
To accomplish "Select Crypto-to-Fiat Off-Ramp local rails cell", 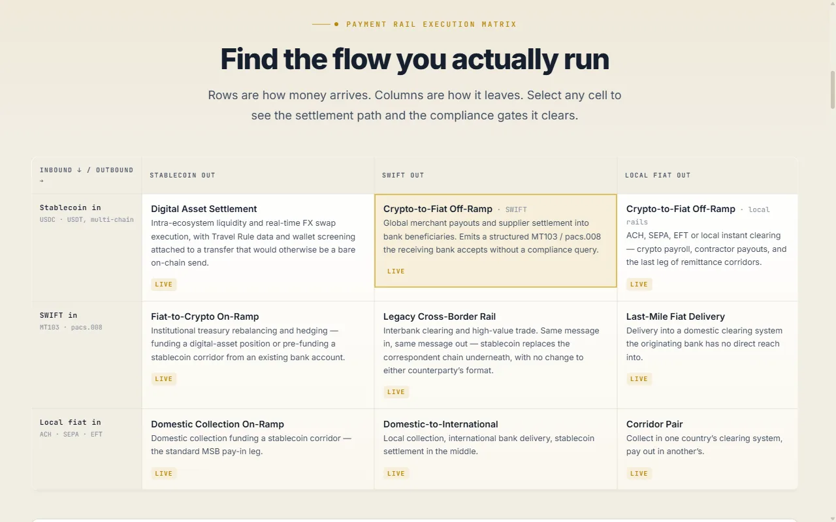I will tap(707, 247).
